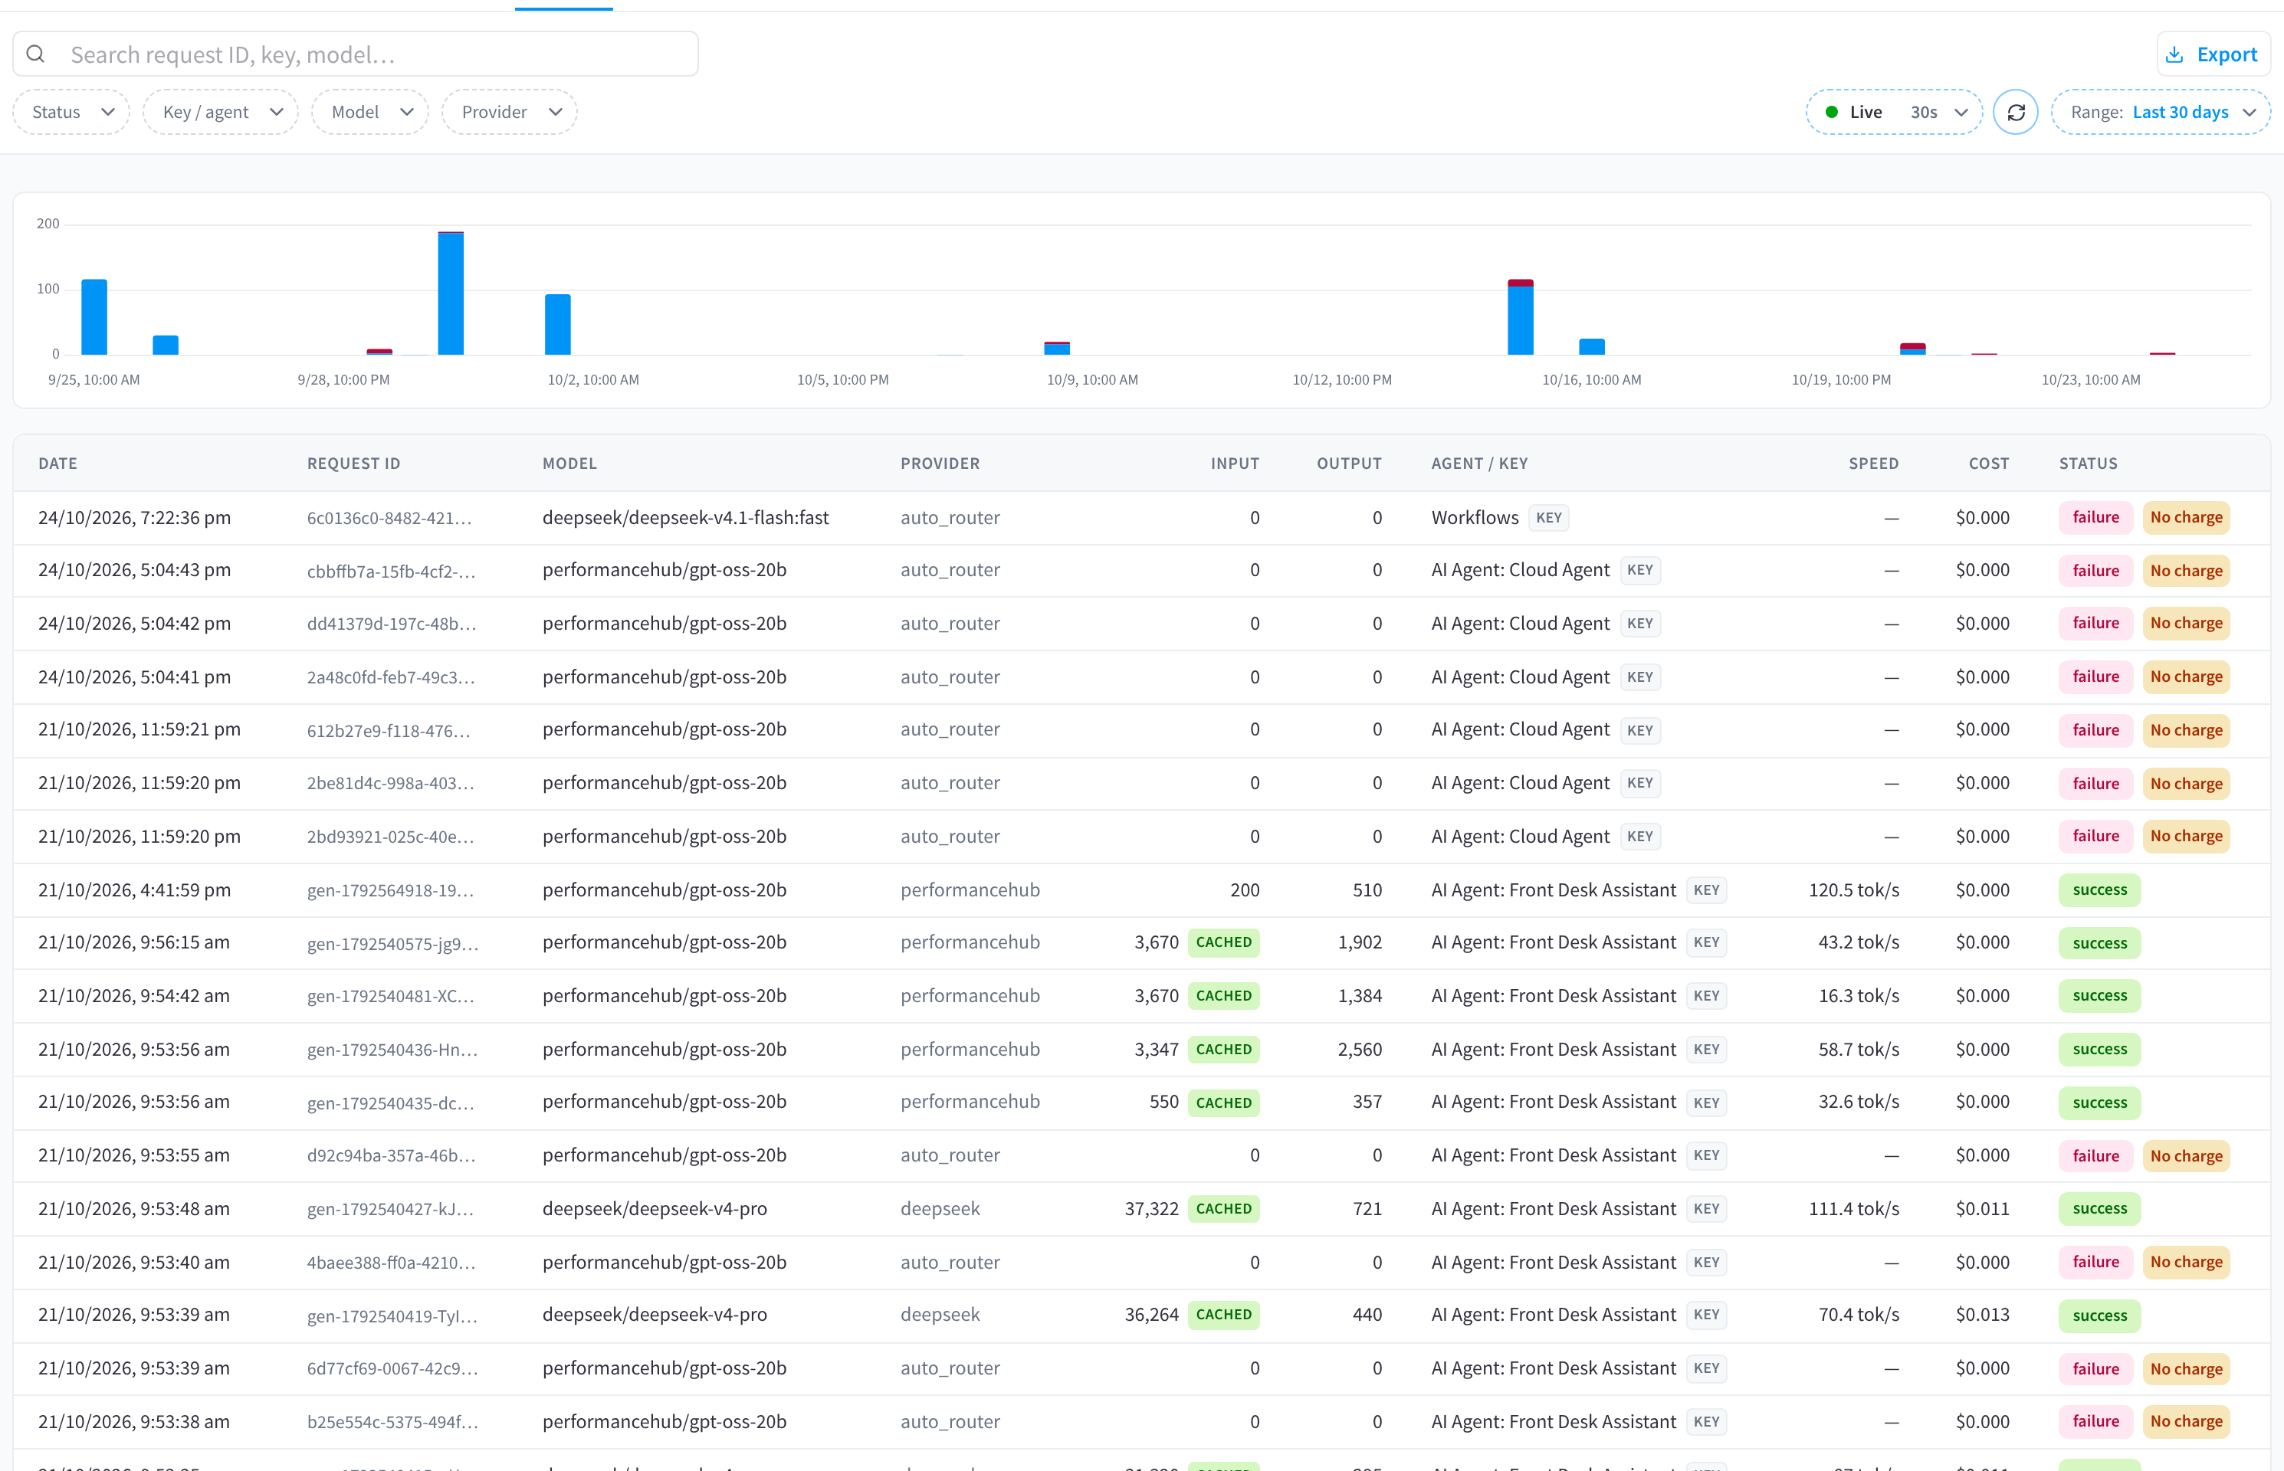
Task: Toggle the Live auto-refresh indicator
Action: point(1853,112)
